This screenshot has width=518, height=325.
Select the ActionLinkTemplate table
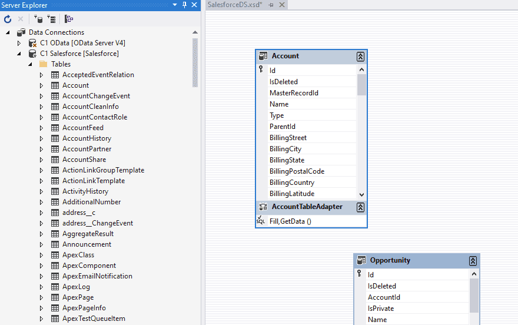click(x=94, y=181)
